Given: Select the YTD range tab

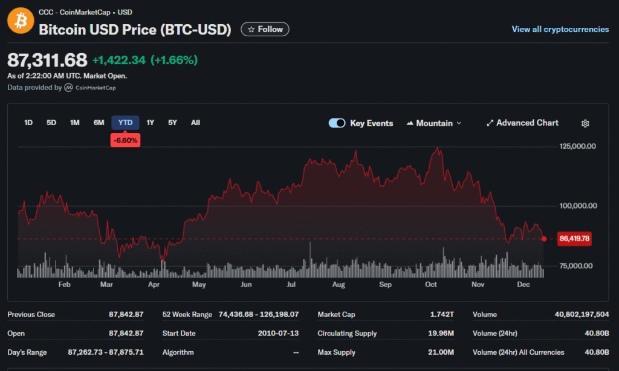Looking at the screenshot, I should click(x=125, y=123).
